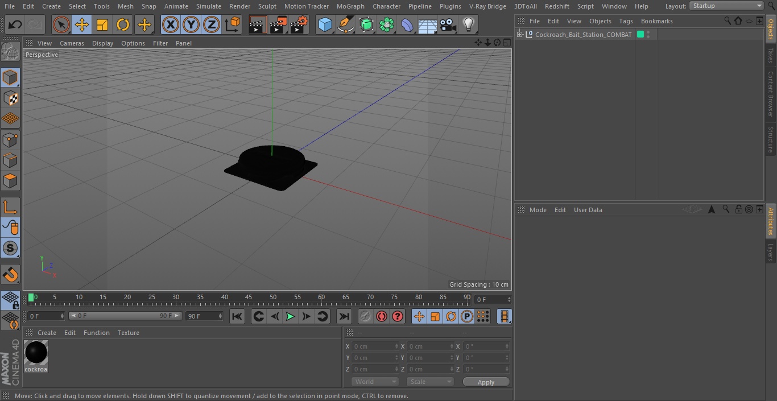Toggle Y axis lock
777x401 pixels.
191,24
